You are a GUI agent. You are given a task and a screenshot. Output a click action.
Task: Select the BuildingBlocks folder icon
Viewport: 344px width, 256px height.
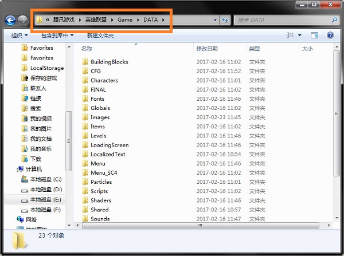click(x=85, y=62)
